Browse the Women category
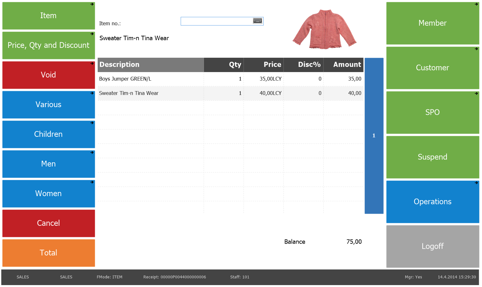 49,194
